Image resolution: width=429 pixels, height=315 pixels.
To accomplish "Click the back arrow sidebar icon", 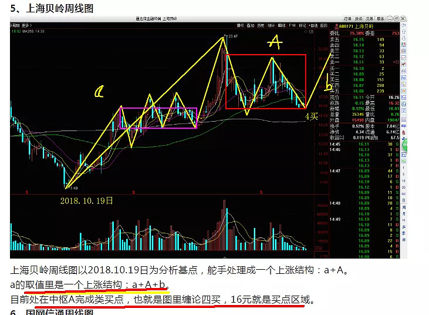I will (404, 25).
